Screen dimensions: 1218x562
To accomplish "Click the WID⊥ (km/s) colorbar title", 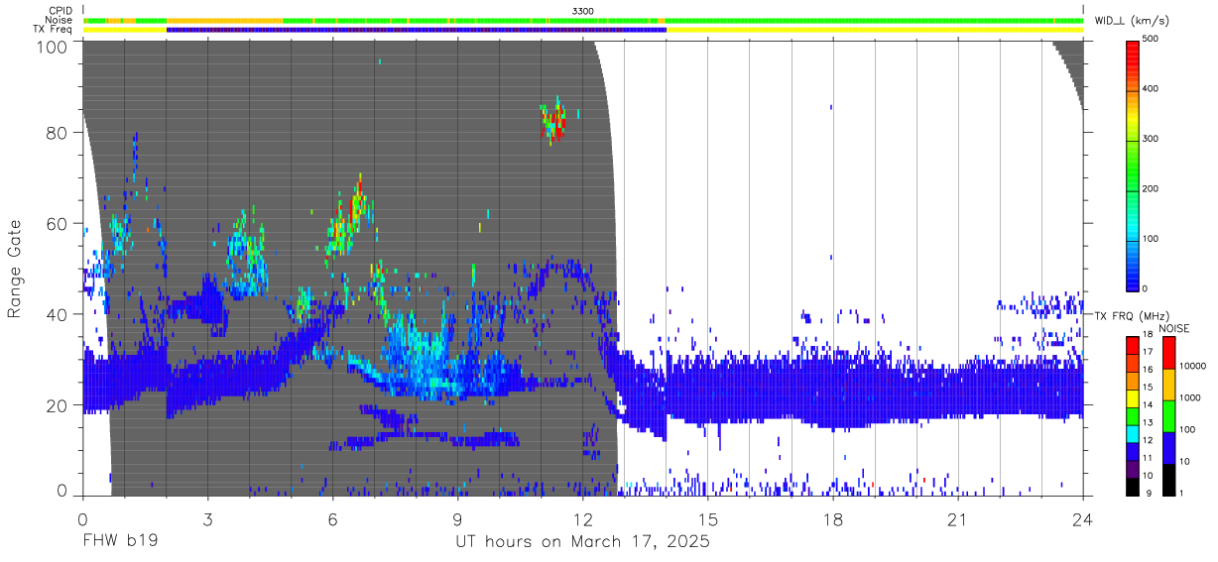I will (1132, 21).
